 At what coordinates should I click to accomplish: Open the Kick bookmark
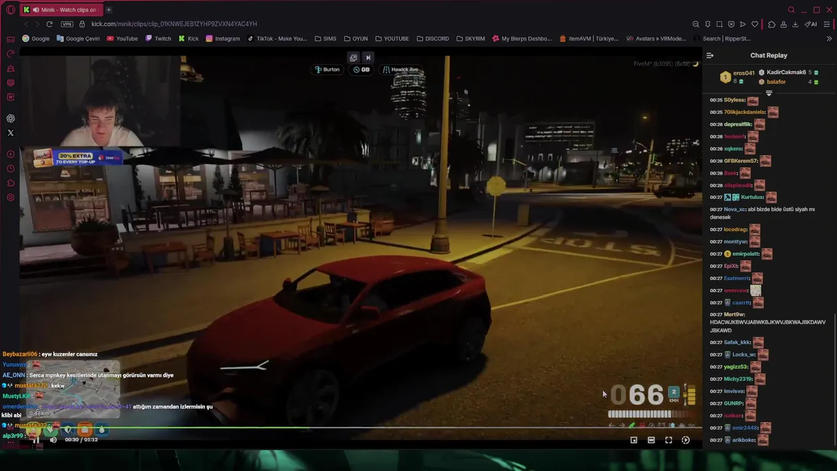pyautogui.click(x=188, y=39)
